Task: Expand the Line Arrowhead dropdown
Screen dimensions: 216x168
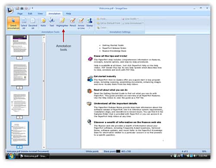Action: [133, 23]
